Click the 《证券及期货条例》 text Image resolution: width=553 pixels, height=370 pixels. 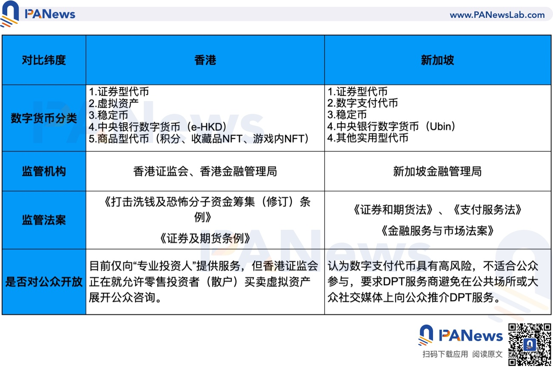pos(205,238)
